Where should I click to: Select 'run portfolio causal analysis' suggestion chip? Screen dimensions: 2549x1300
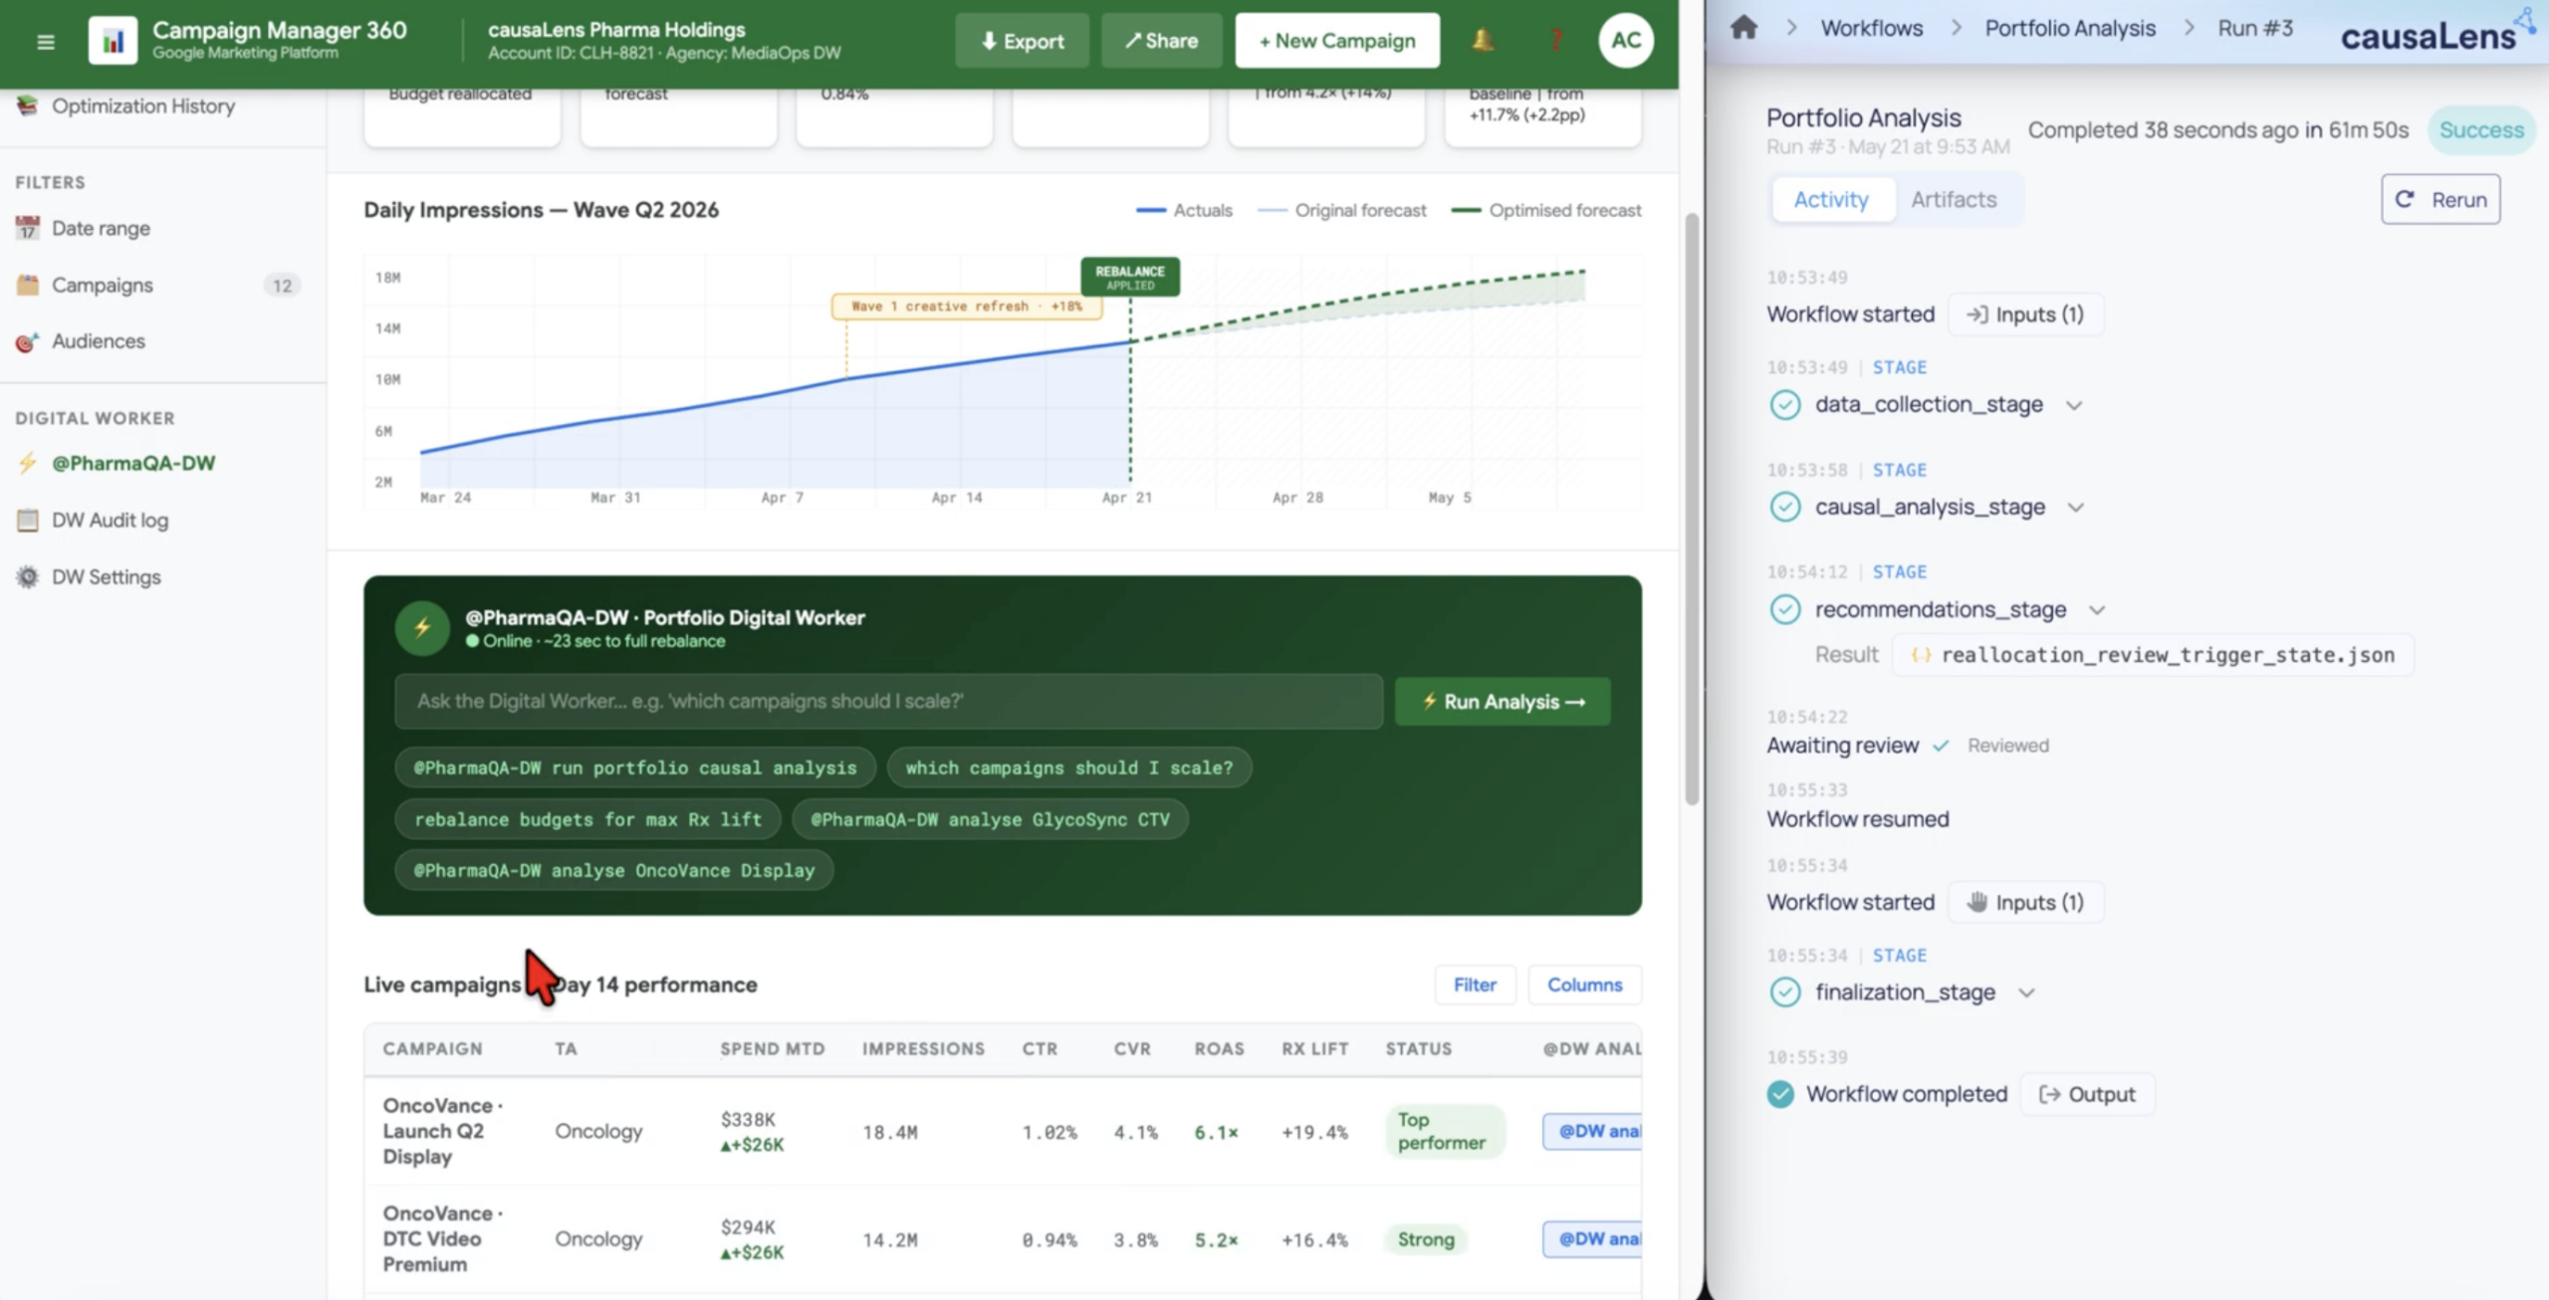click(635, 767)
